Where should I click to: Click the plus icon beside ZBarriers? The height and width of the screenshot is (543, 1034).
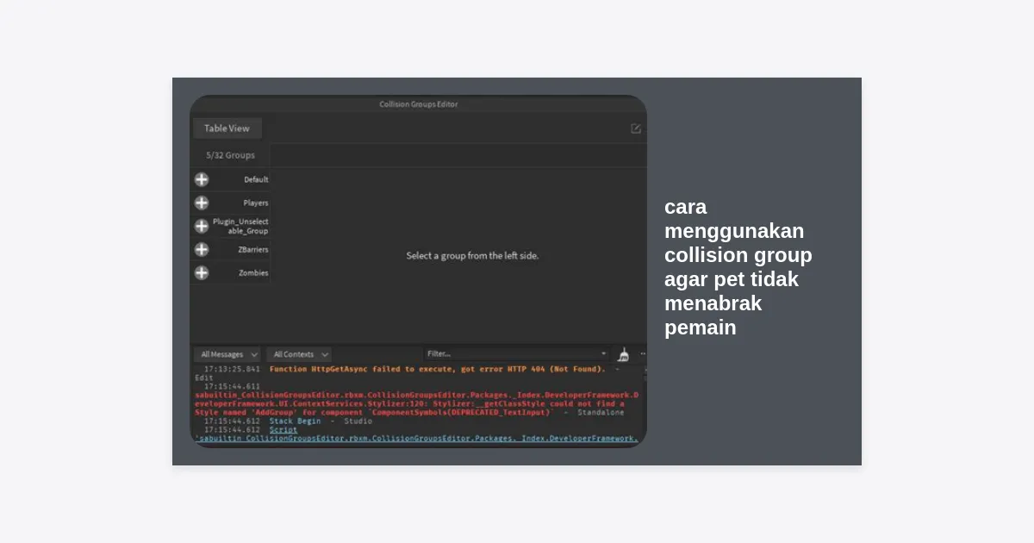202,249
